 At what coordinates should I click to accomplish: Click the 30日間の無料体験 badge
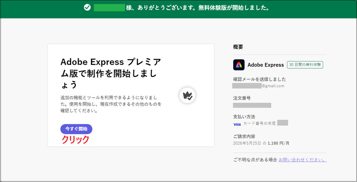click(x=305, y=64)
